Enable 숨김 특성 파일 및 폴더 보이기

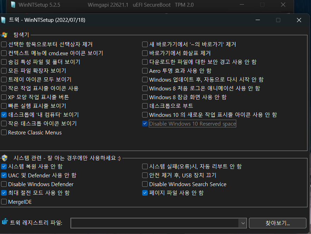coord(4,62)
